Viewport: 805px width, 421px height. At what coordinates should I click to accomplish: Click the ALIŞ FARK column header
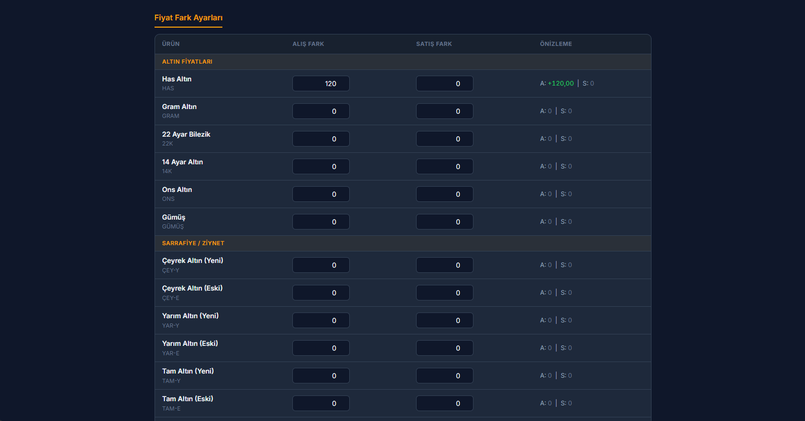click(x=308, y=44)
